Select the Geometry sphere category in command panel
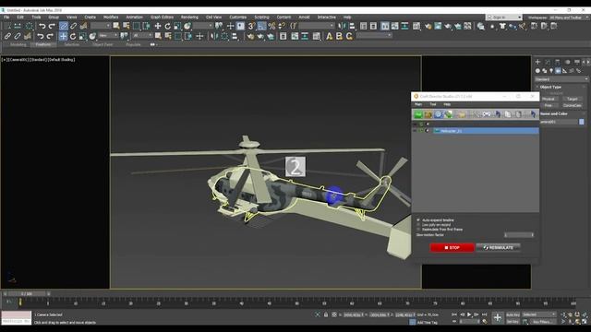 pos(537,71)
